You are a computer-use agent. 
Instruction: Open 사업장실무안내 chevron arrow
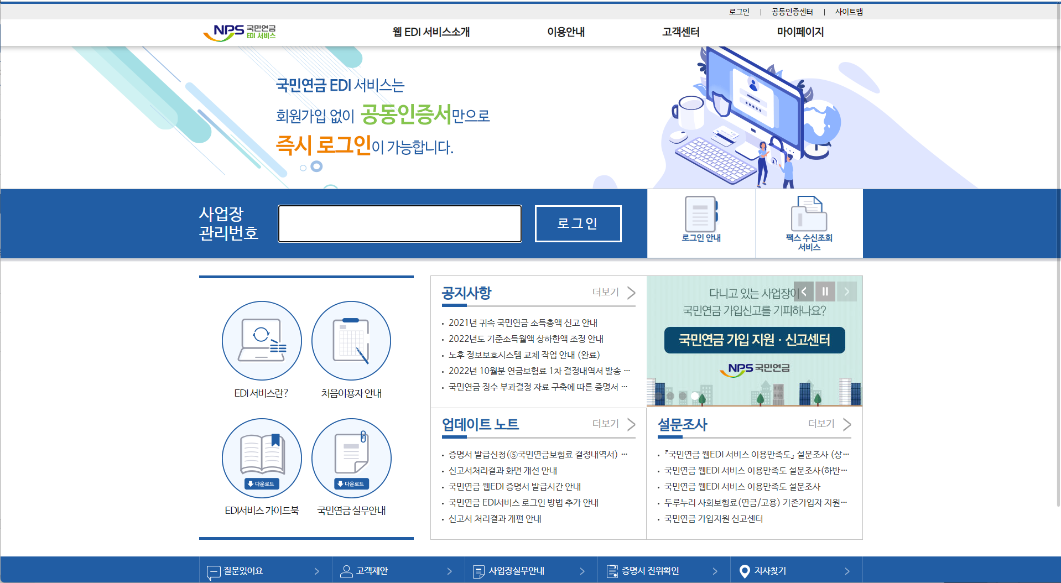[x=582, y=571]
